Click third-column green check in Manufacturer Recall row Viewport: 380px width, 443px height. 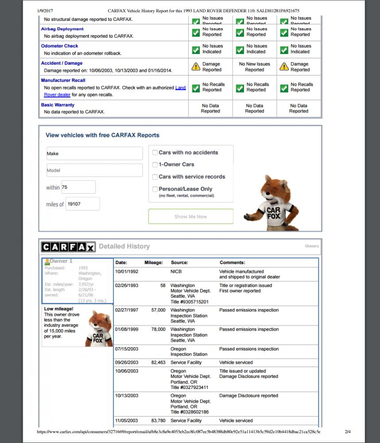(284, 89)
